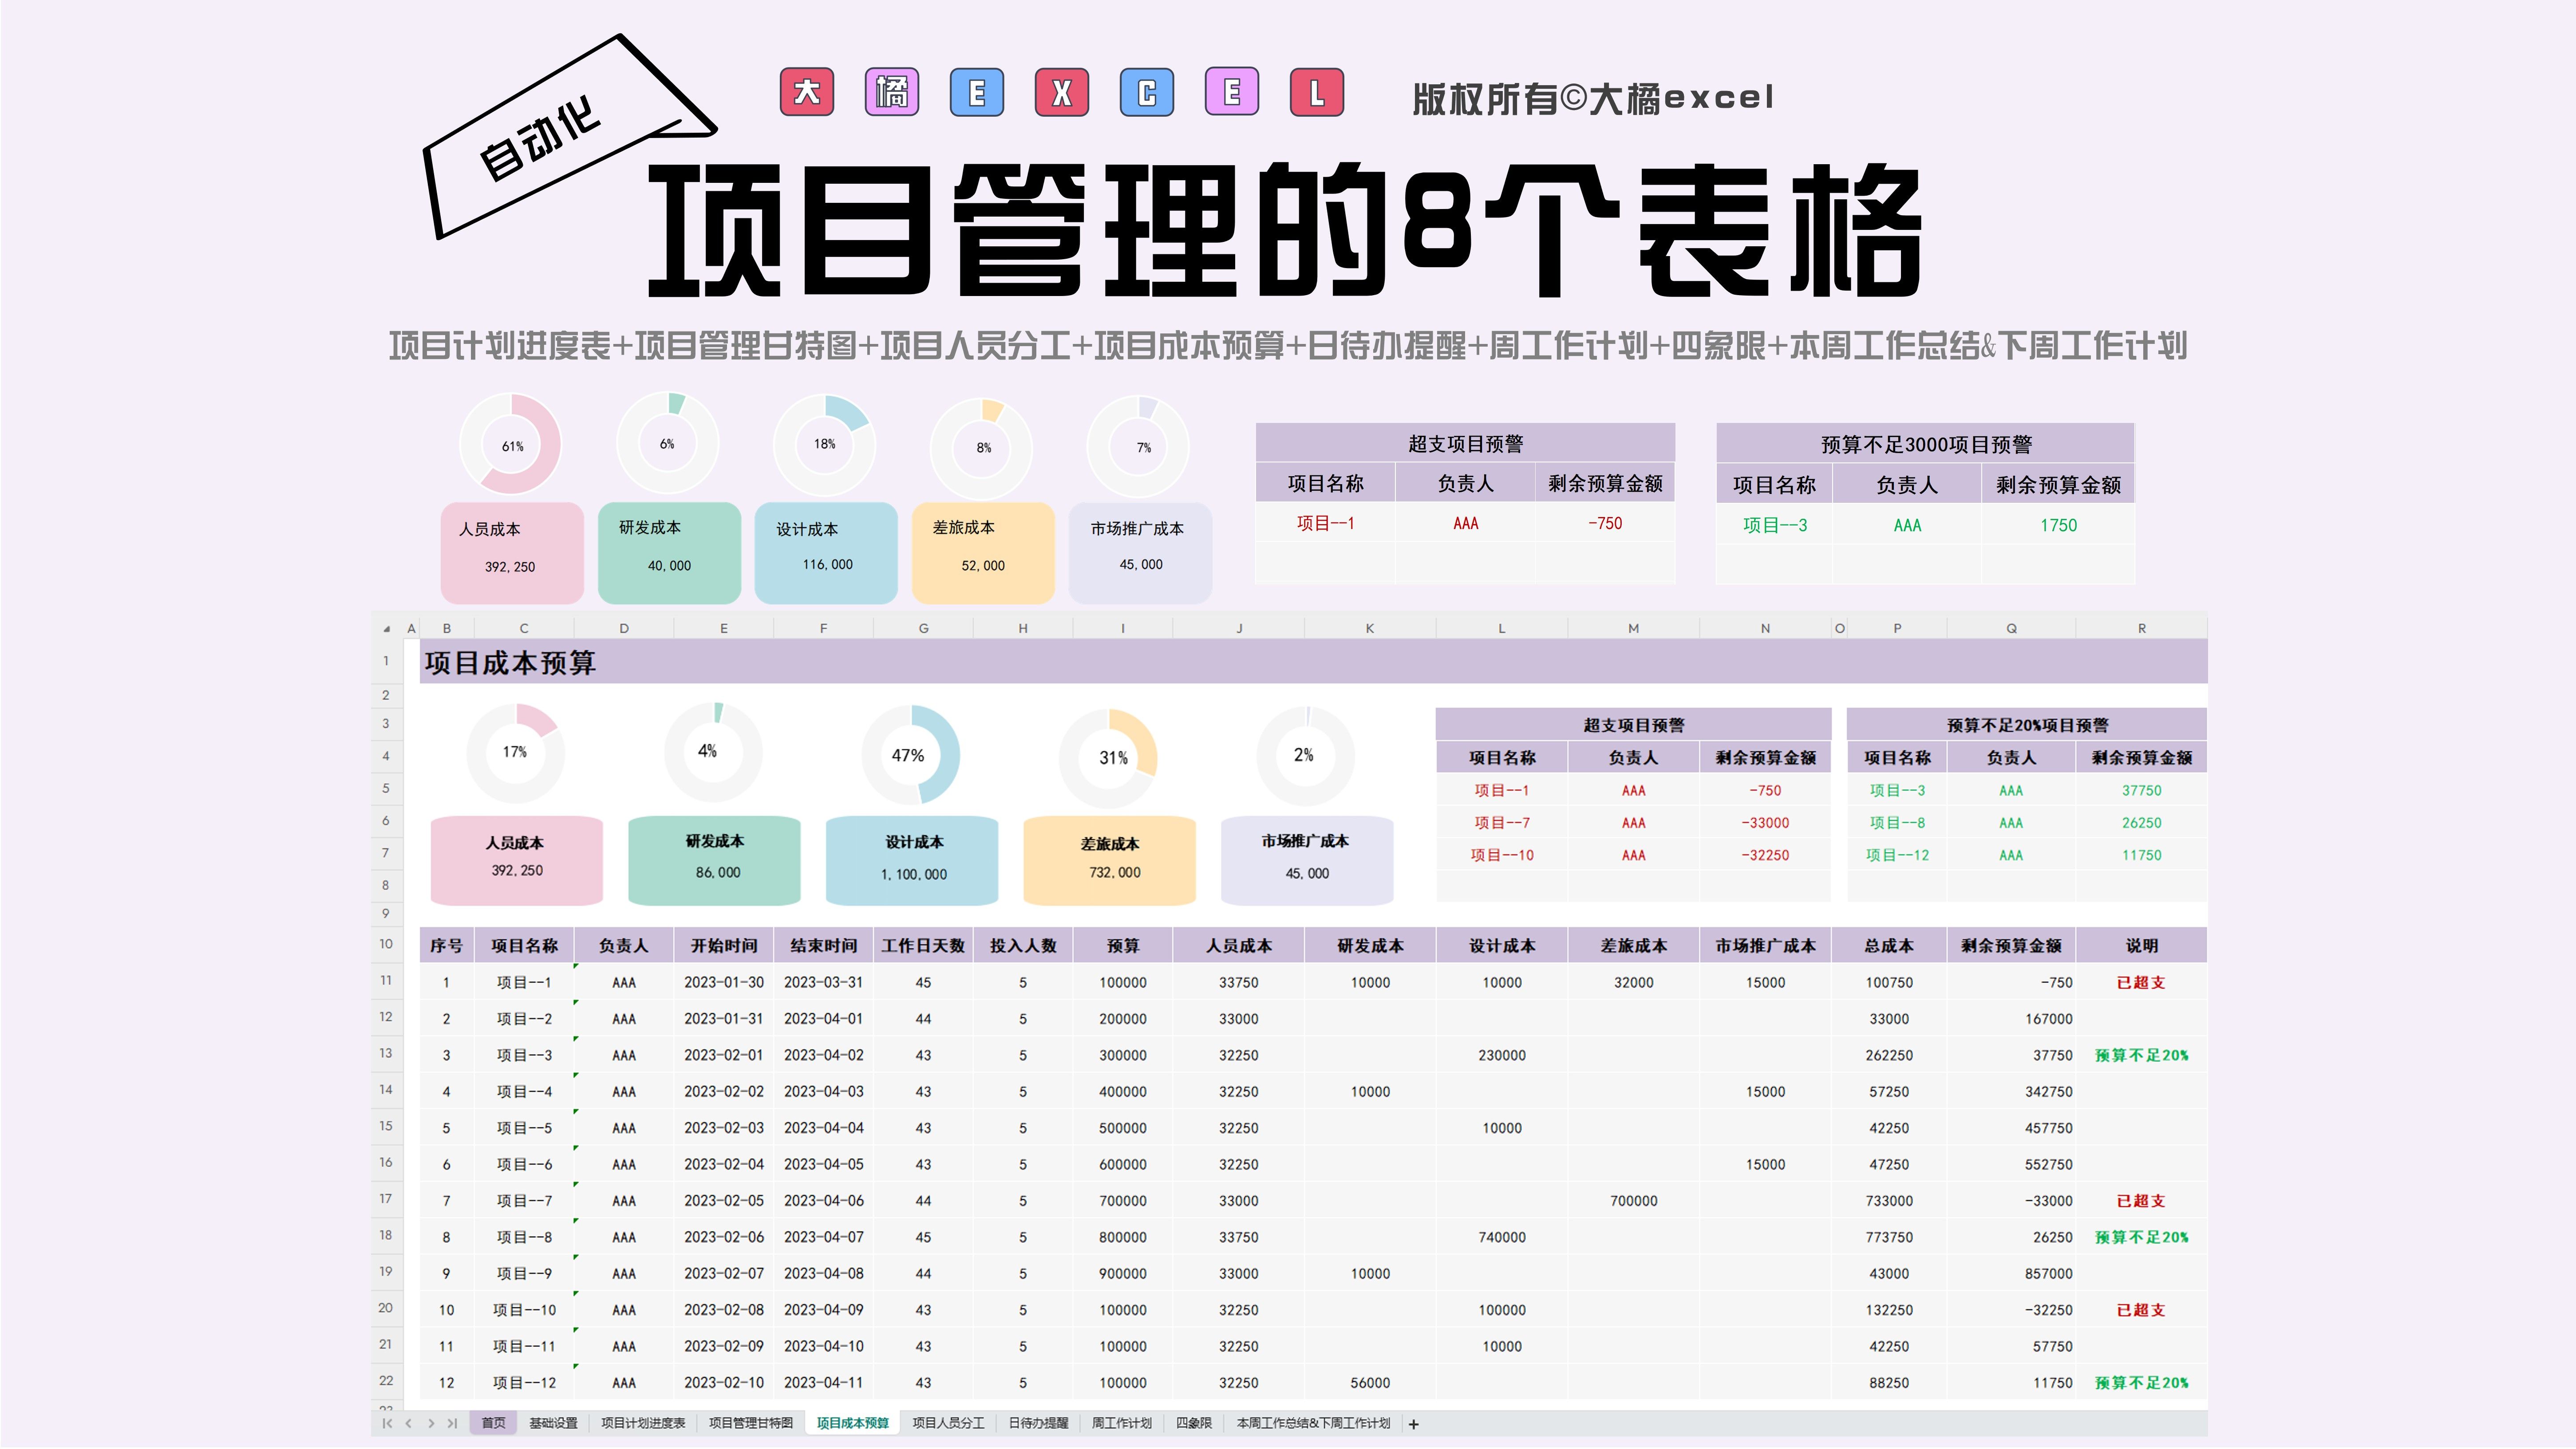Click the 56000 研发成本 cell for 项目--12

[1370, 1382]
